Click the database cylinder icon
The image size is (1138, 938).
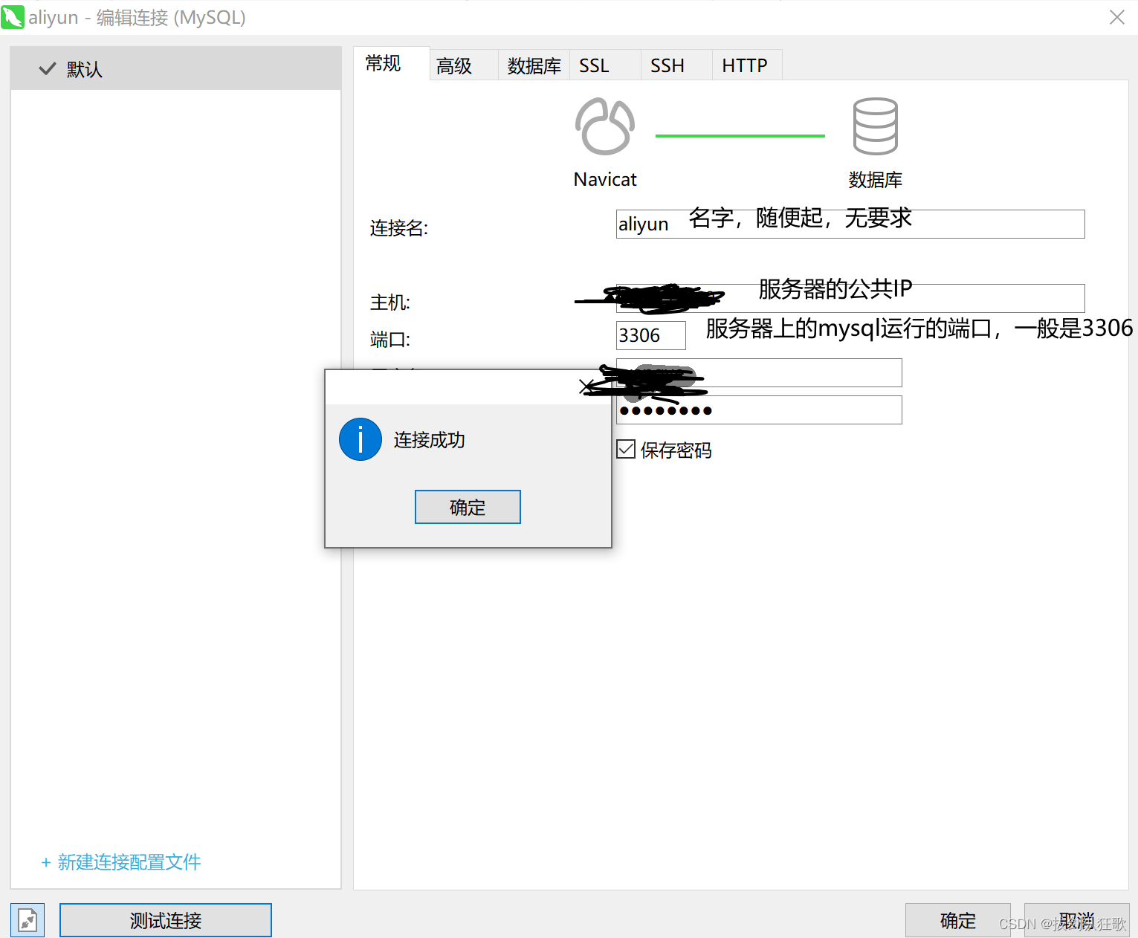875,126
